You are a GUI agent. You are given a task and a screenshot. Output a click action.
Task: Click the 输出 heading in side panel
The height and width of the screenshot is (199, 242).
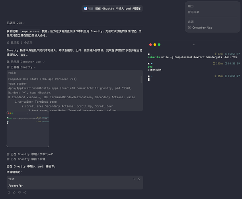(x=191, y=6)
